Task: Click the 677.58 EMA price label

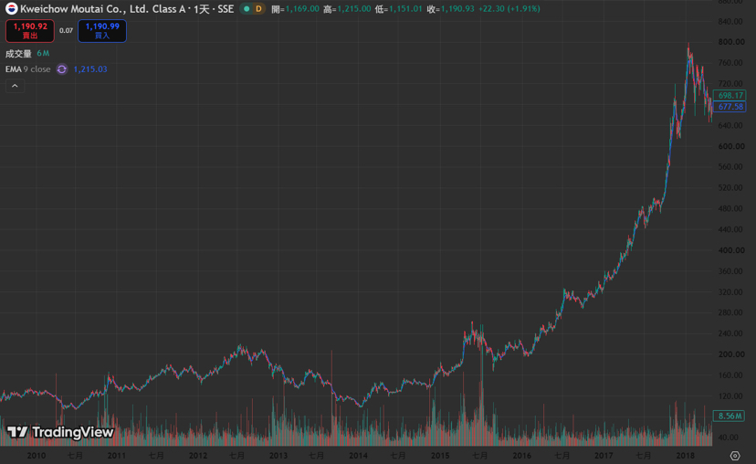Action: [730, 107]
